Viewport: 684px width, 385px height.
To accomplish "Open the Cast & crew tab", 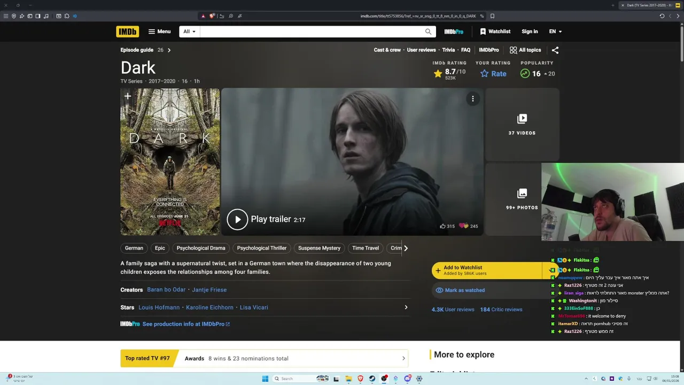I will [387, 50].
